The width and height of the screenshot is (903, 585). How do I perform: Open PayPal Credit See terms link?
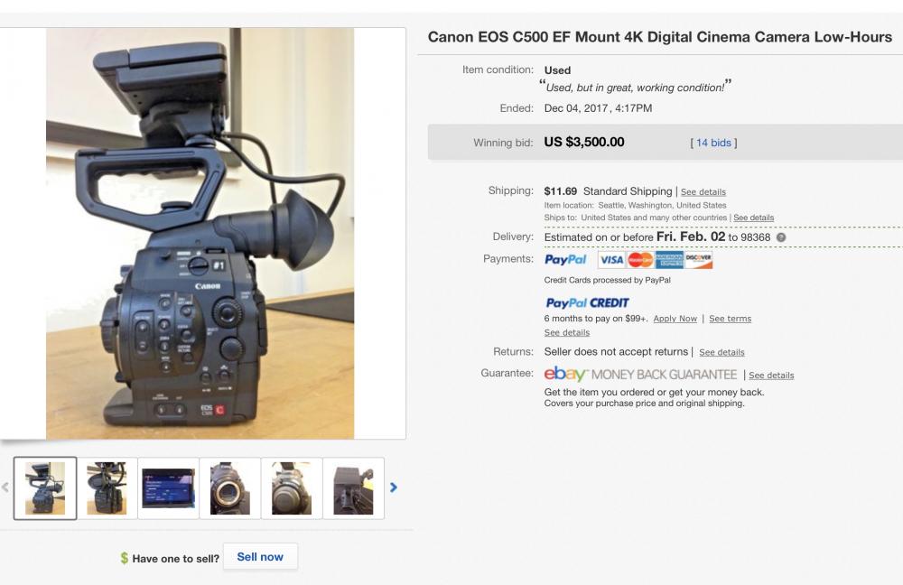[x=731, y=319]
